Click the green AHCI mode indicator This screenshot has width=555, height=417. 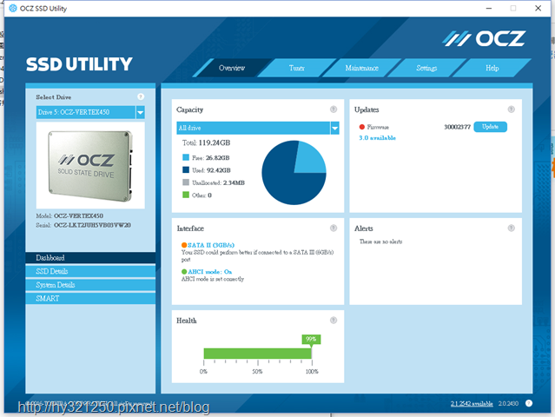pyautogui.click(x=184, y=272)
